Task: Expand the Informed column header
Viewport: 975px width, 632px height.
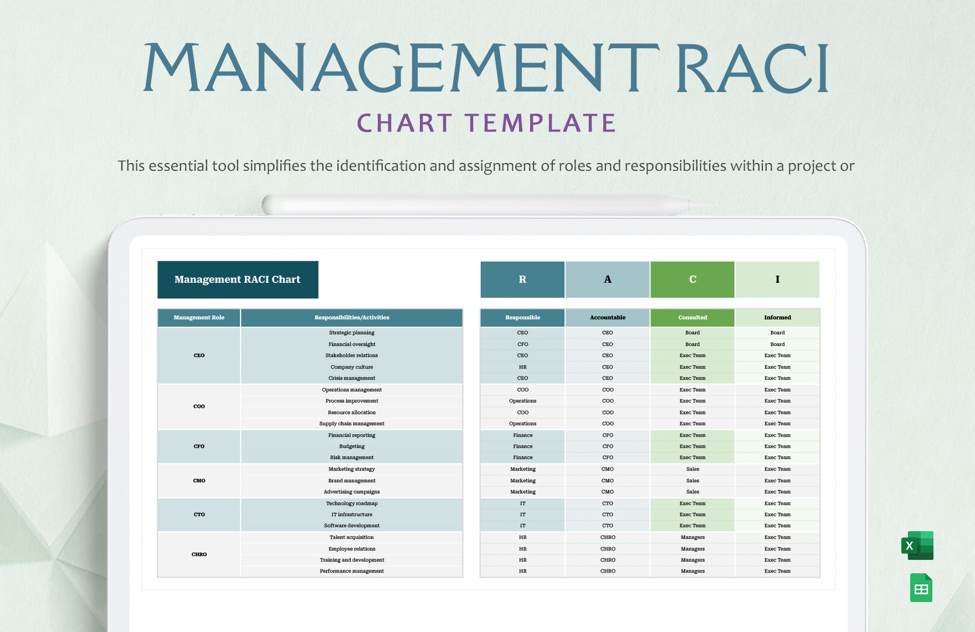Action: [777, 318]
